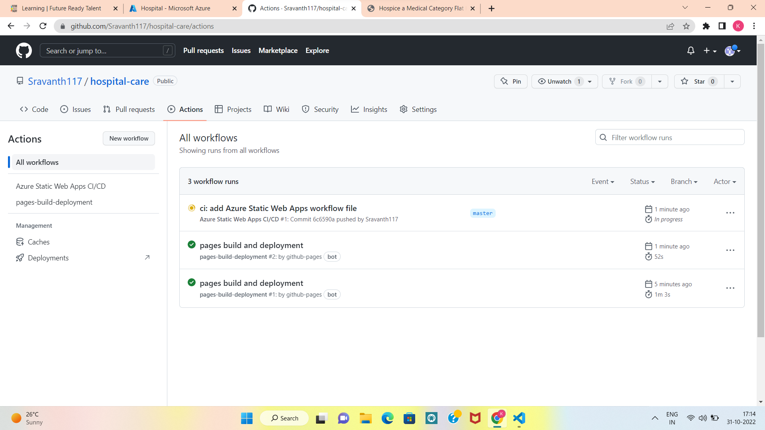Open the Hospice a Medical Category tab
Screen dimensions: 765x430
click(x=419, y=8)
